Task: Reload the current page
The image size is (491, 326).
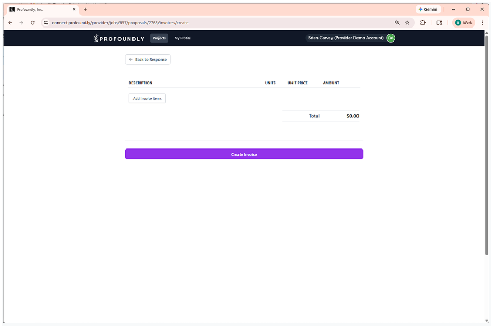Action: point(33,23)
